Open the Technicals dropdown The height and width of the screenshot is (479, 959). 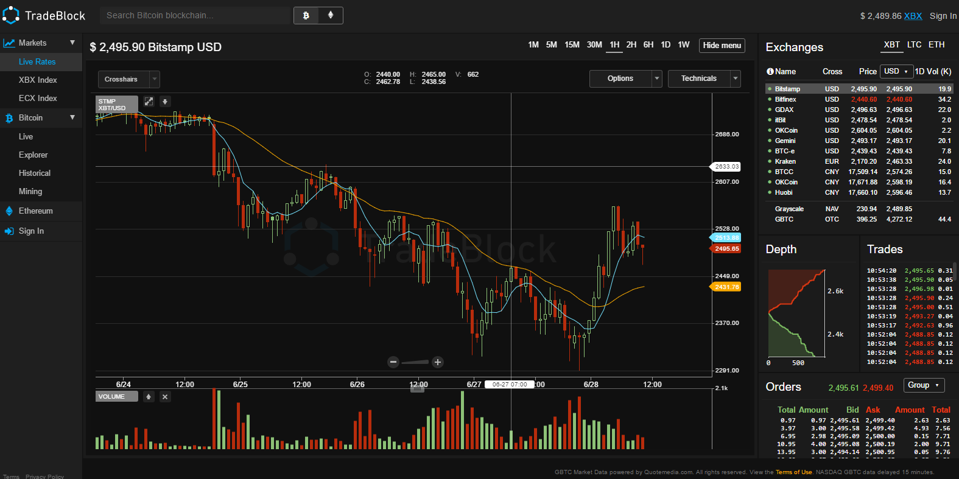(704, 79)
